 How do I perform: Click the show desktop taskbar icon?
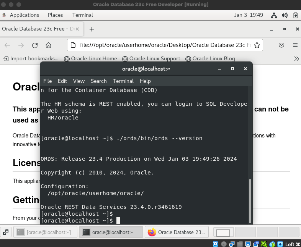(x=6, y=232)
